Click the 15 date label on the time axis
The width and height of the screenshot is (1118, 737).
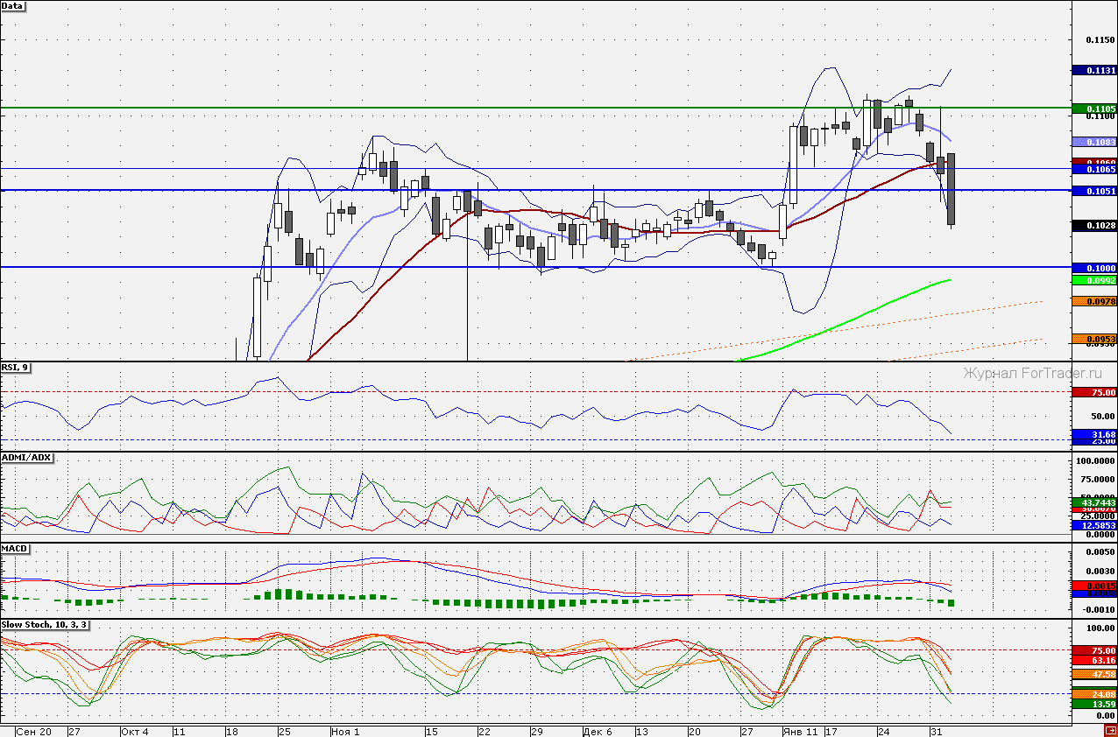(431, 731)
